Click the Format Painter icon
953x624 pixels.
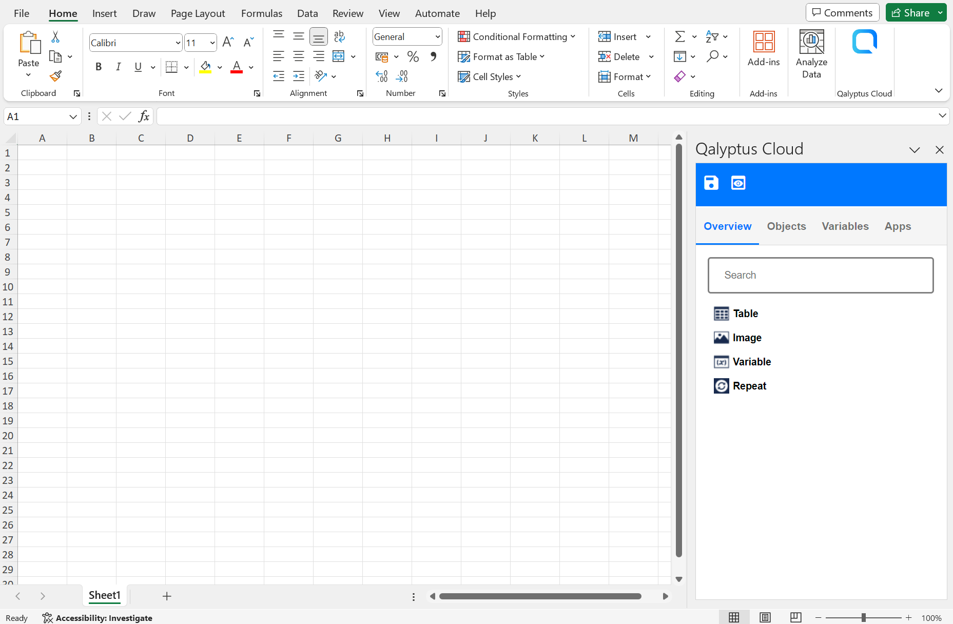[x=55, y=76]
